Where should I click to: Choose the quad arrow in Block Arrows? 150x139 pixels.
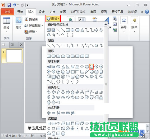point(77,92)
